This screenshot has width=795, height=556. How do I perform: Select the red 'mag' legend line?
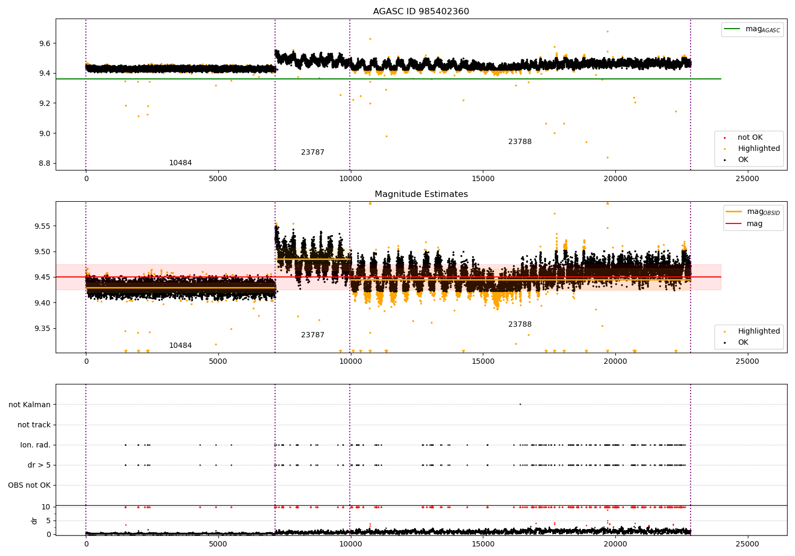pos(734,223)
